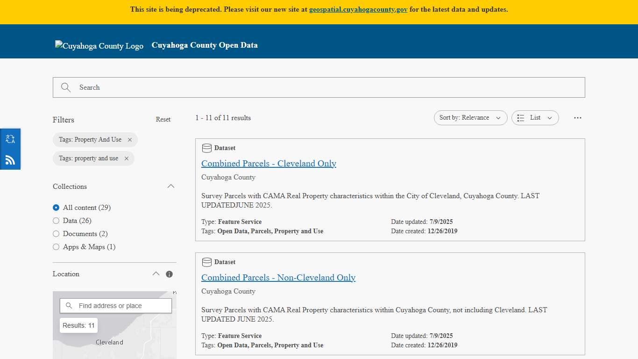Click the Location info icon
This screenshot has width=638, height=359.
point(169,274)
